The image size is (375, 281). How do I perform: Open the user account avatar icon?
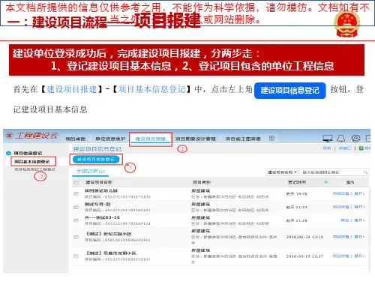click(x=355, y=138)
